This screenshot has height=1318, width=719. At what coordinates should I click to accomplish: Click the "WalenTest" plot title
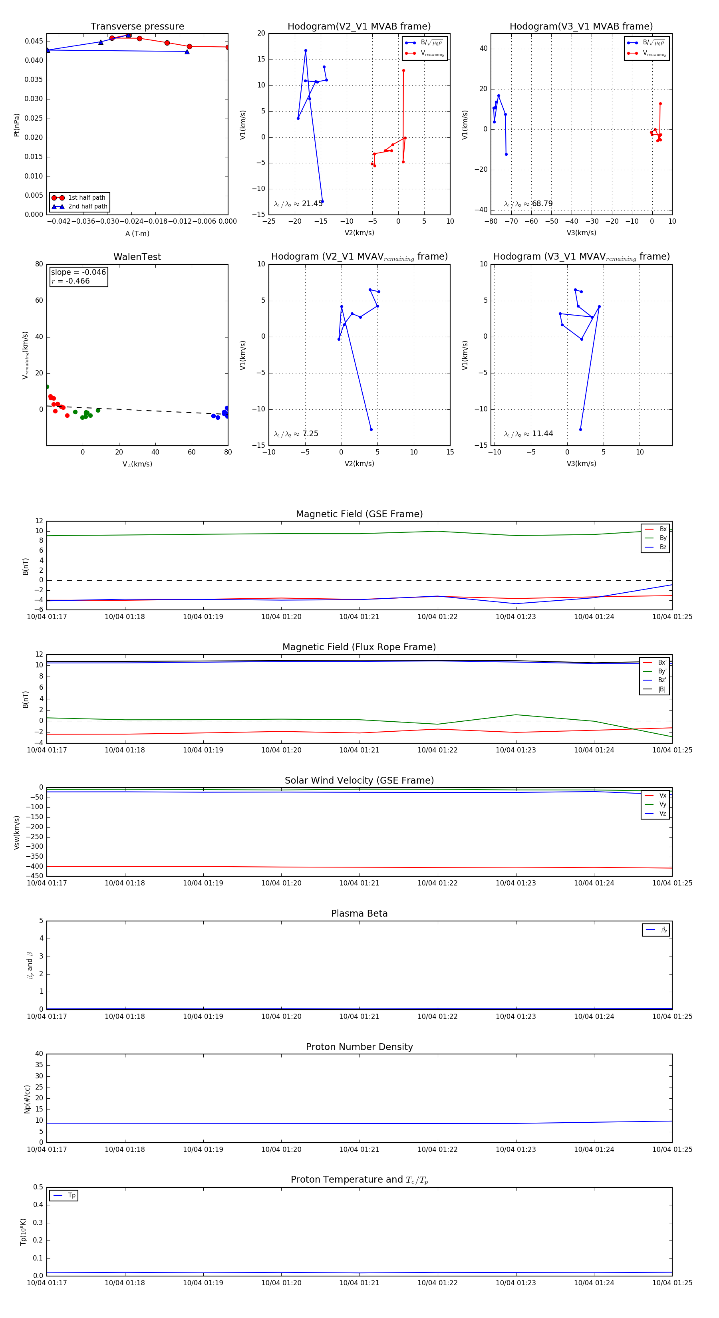click(137, 257)
